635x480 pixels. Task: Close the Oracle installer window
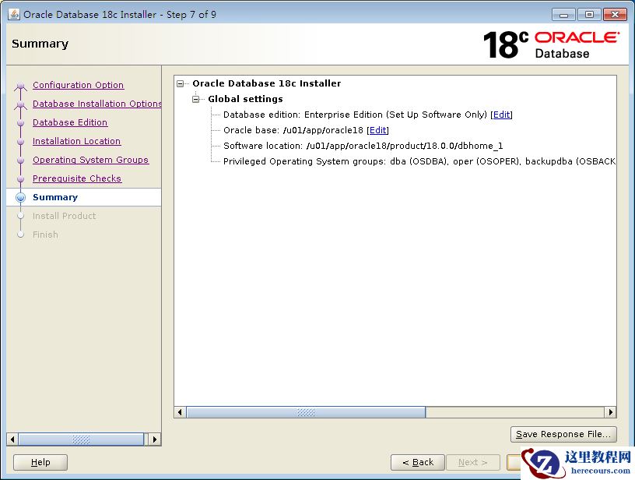pyautogui.click(x=615, y=15)
